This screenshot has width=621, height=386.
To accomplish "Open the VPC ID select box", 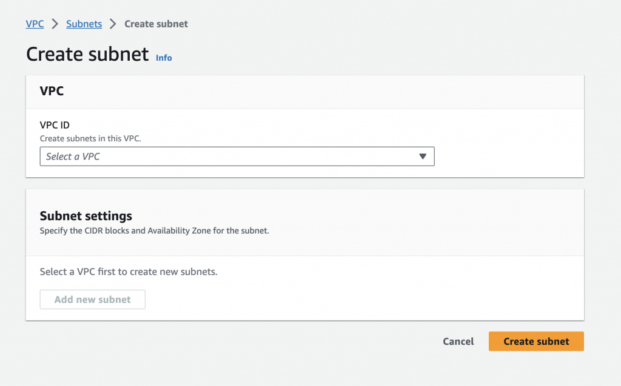I will tap(237, 157).
